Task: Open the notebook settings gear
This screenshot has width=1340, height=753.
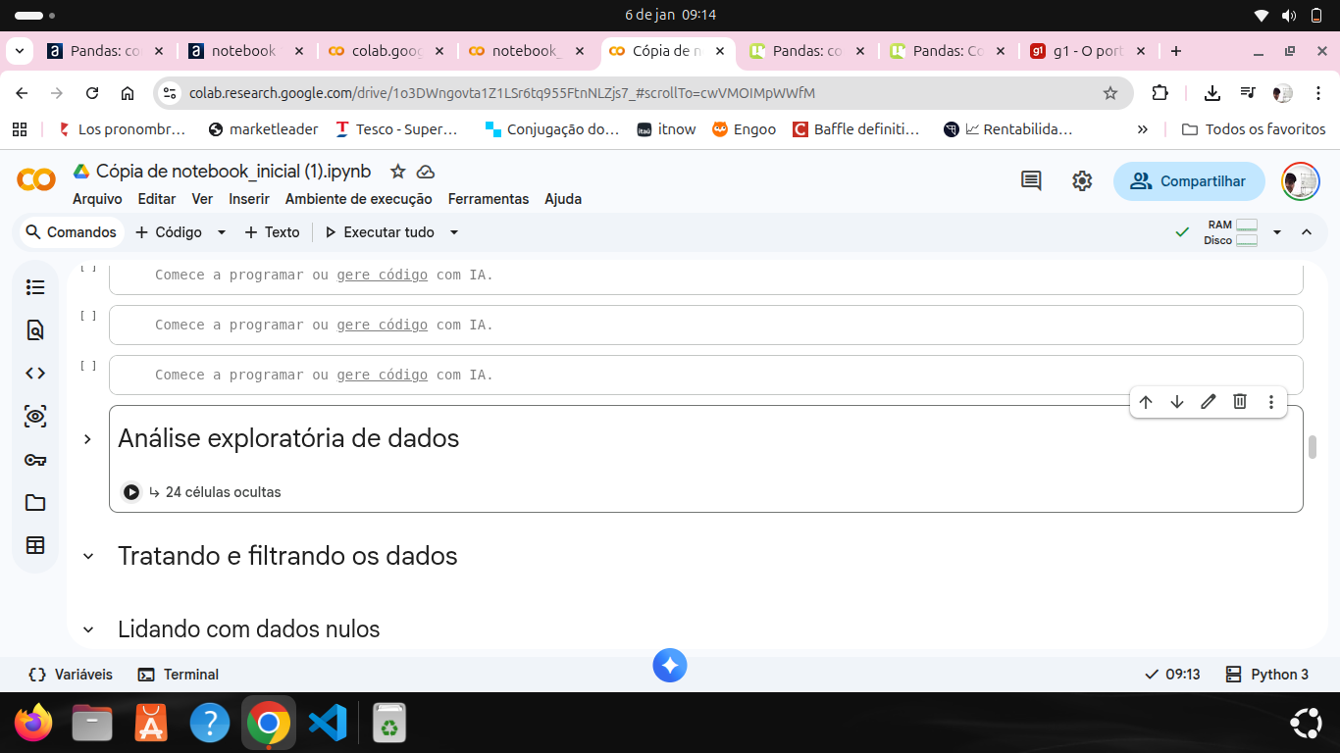Action: point(1081,180)
